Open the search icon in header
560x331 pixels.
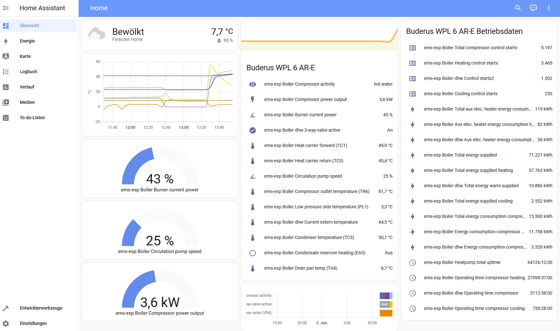coord(518,8)
